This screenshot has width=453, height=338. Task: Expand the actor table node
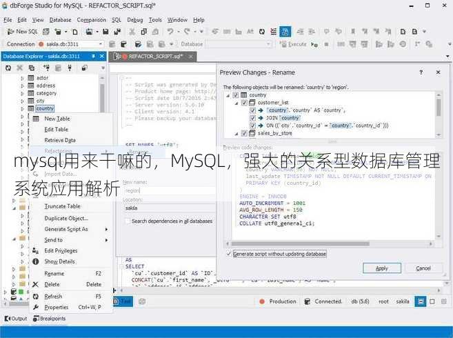click(22, 78)
